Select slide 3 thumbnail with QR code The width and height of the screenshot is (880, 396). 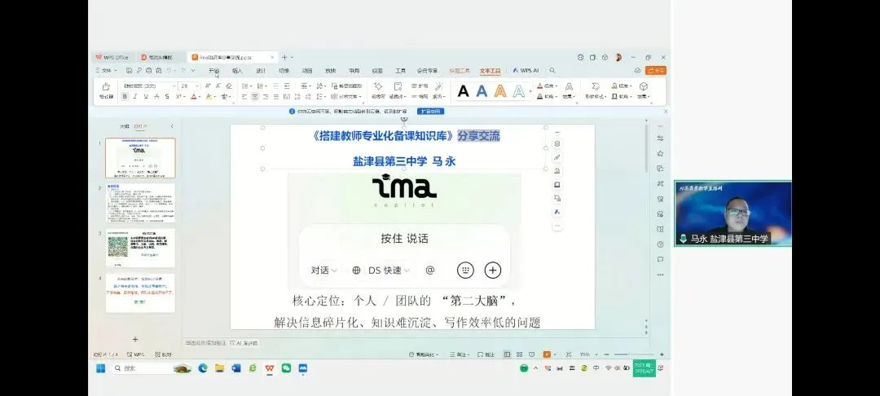click(140, 248)
